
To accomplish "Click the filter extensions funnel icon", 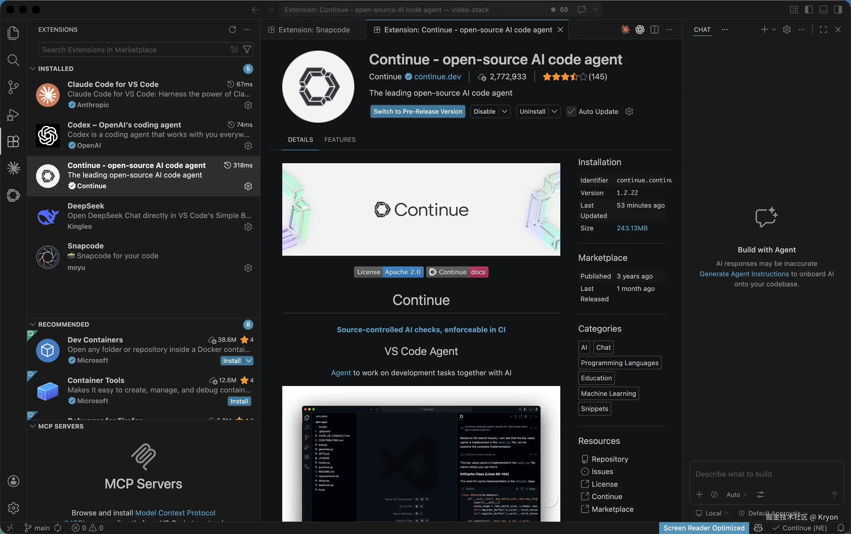I will pyautogui.click(x=247, y=50).
